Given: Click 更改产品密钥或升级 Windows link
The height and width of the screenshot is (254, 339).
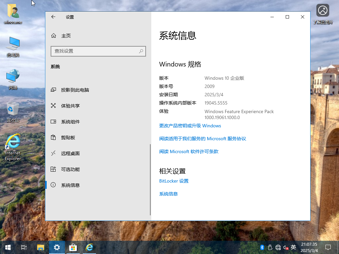Looking at the screenshot, I should click(x=190, y=126).
